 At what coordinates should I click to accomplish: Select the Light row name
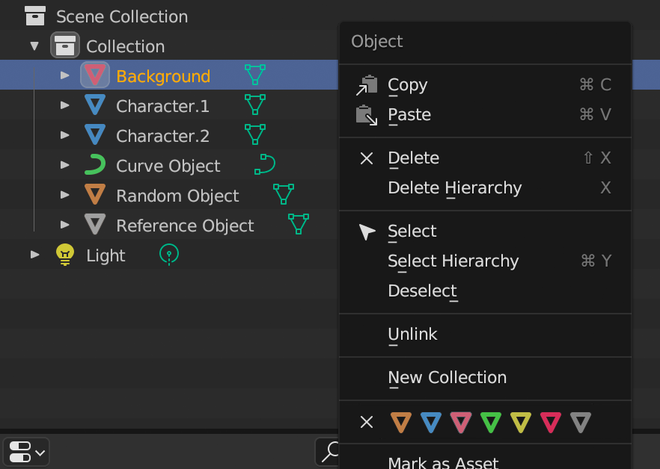106,256
